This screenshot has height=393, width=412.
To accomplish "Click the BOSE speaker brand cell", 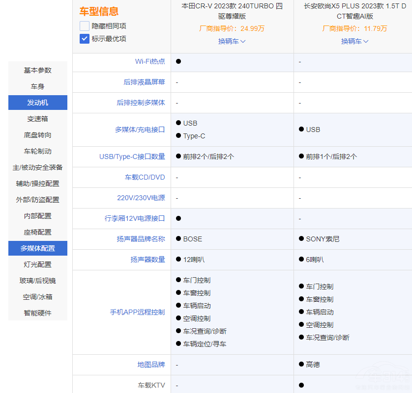I will point(193,239).
